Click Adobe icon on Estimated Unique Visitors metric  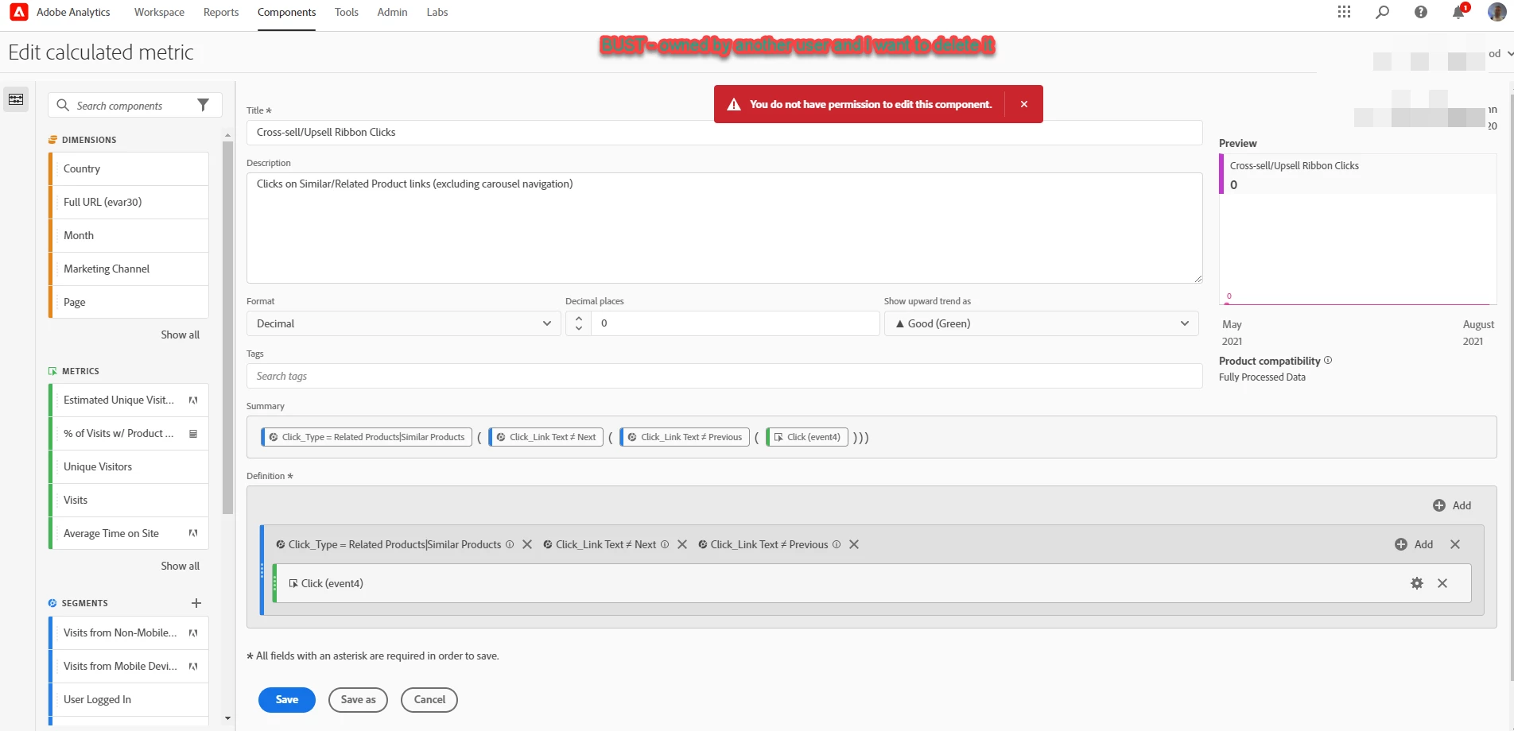(192, 400)
